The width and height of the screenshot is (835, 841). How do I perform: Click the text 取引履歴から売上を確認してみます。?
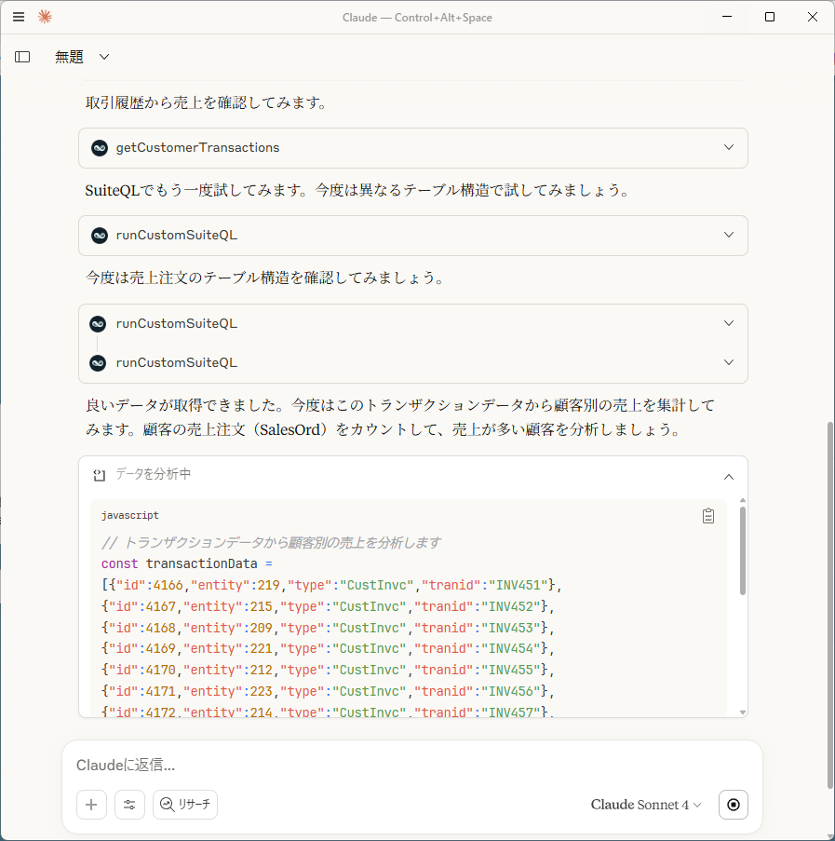(x=207, y=102)
